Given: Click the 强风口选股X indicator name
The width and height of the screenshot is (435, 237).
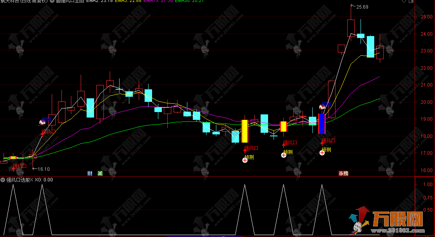Looking at the screenshot, I should pos(20,180).
